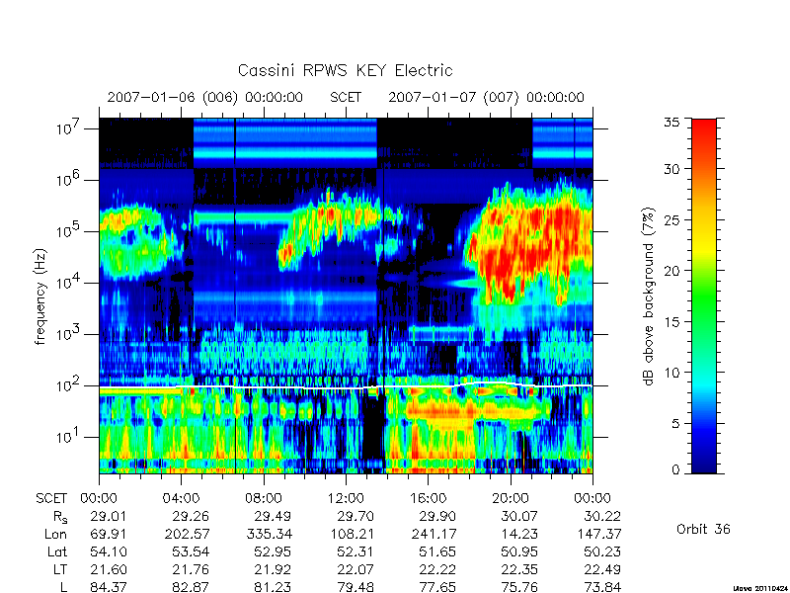Click the frequency axis label 10^4

[x=68, y=283]
